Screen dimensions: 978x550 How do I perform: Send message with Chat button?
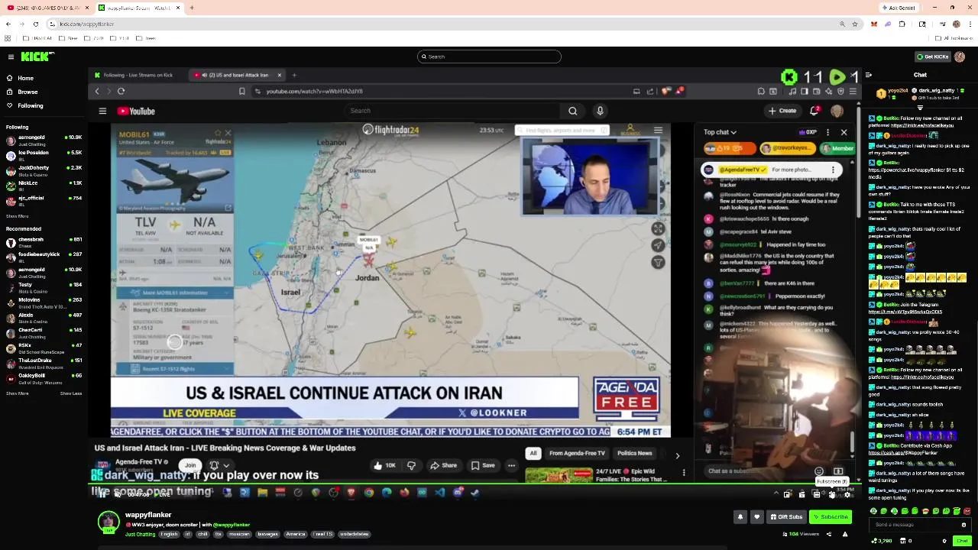click(x=961, y=541)
